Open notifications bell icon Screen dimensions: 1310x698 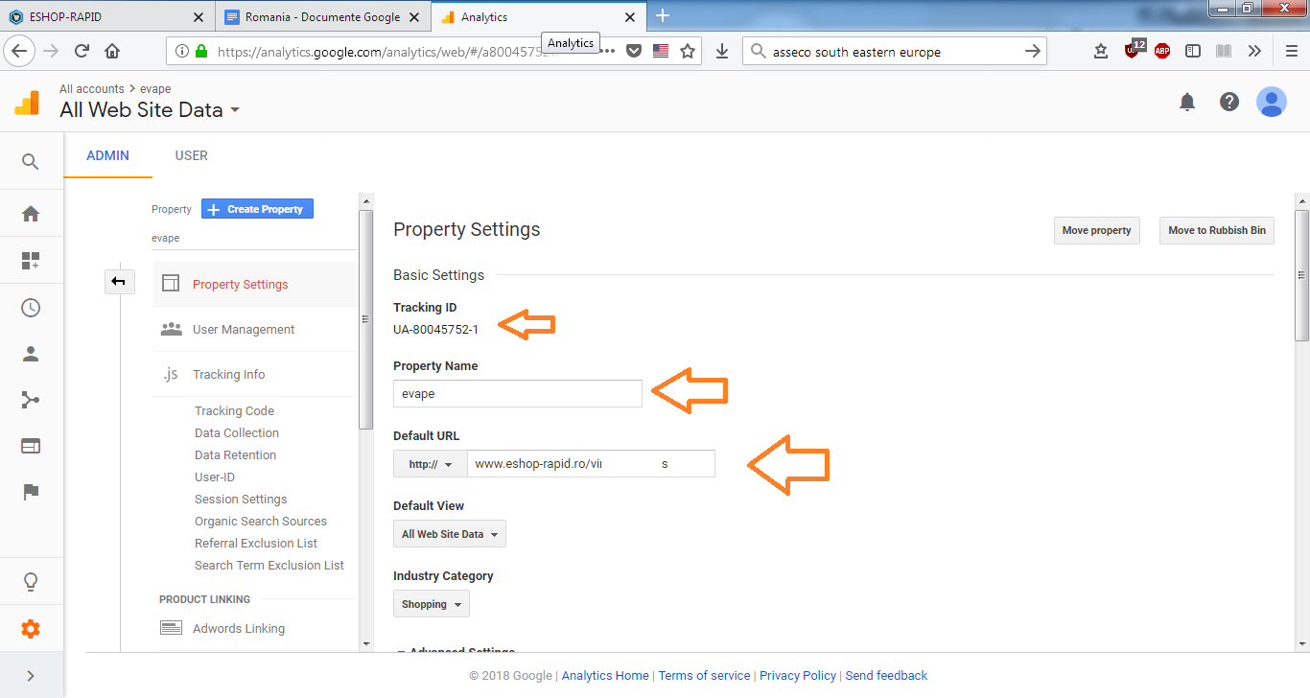(x=1187, y=102)
